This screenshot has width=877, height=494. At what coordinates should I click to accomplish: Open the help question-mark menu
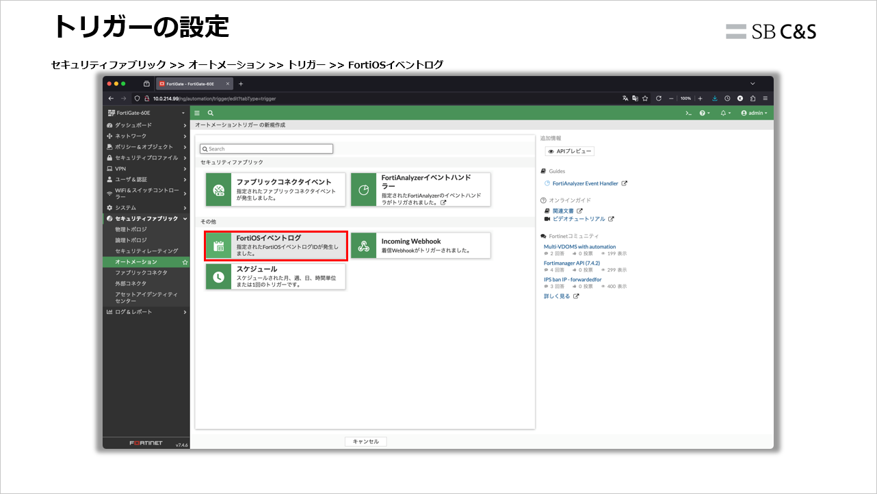[x=704, y=113]
